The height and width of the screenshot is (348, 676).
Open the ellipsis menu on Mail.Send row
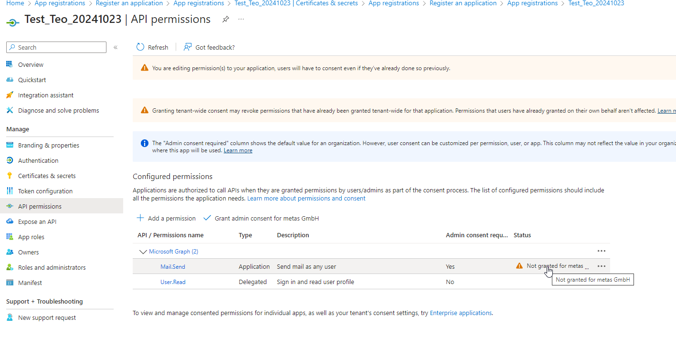point(602,266)
